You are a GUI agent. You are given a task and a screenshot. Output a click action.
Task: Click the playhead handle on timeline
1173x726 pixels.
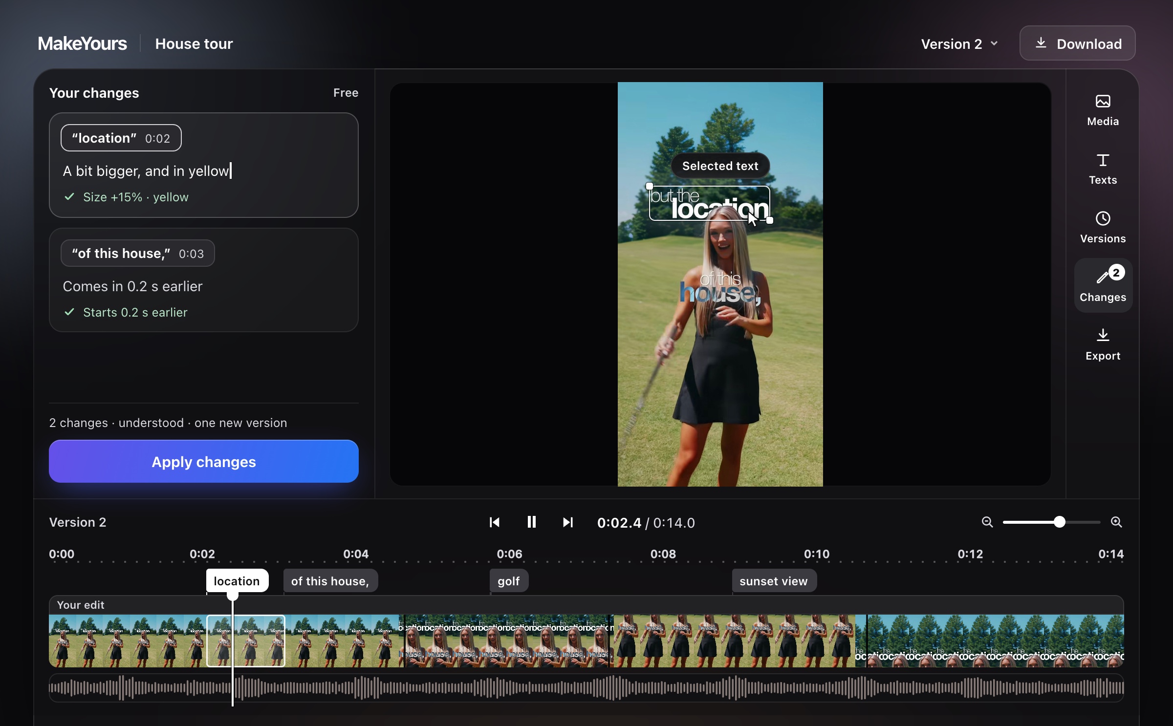point(233,595)
